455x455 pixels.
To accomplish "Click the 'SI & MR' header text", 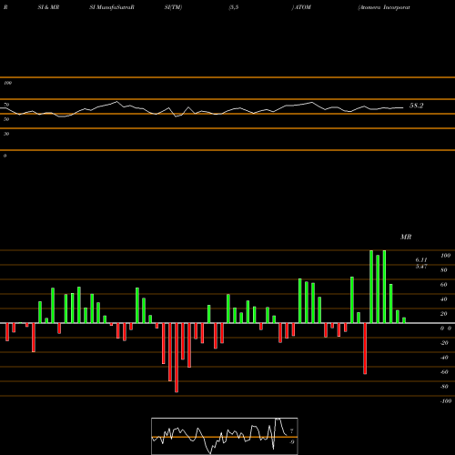I will tap(48, 7).
